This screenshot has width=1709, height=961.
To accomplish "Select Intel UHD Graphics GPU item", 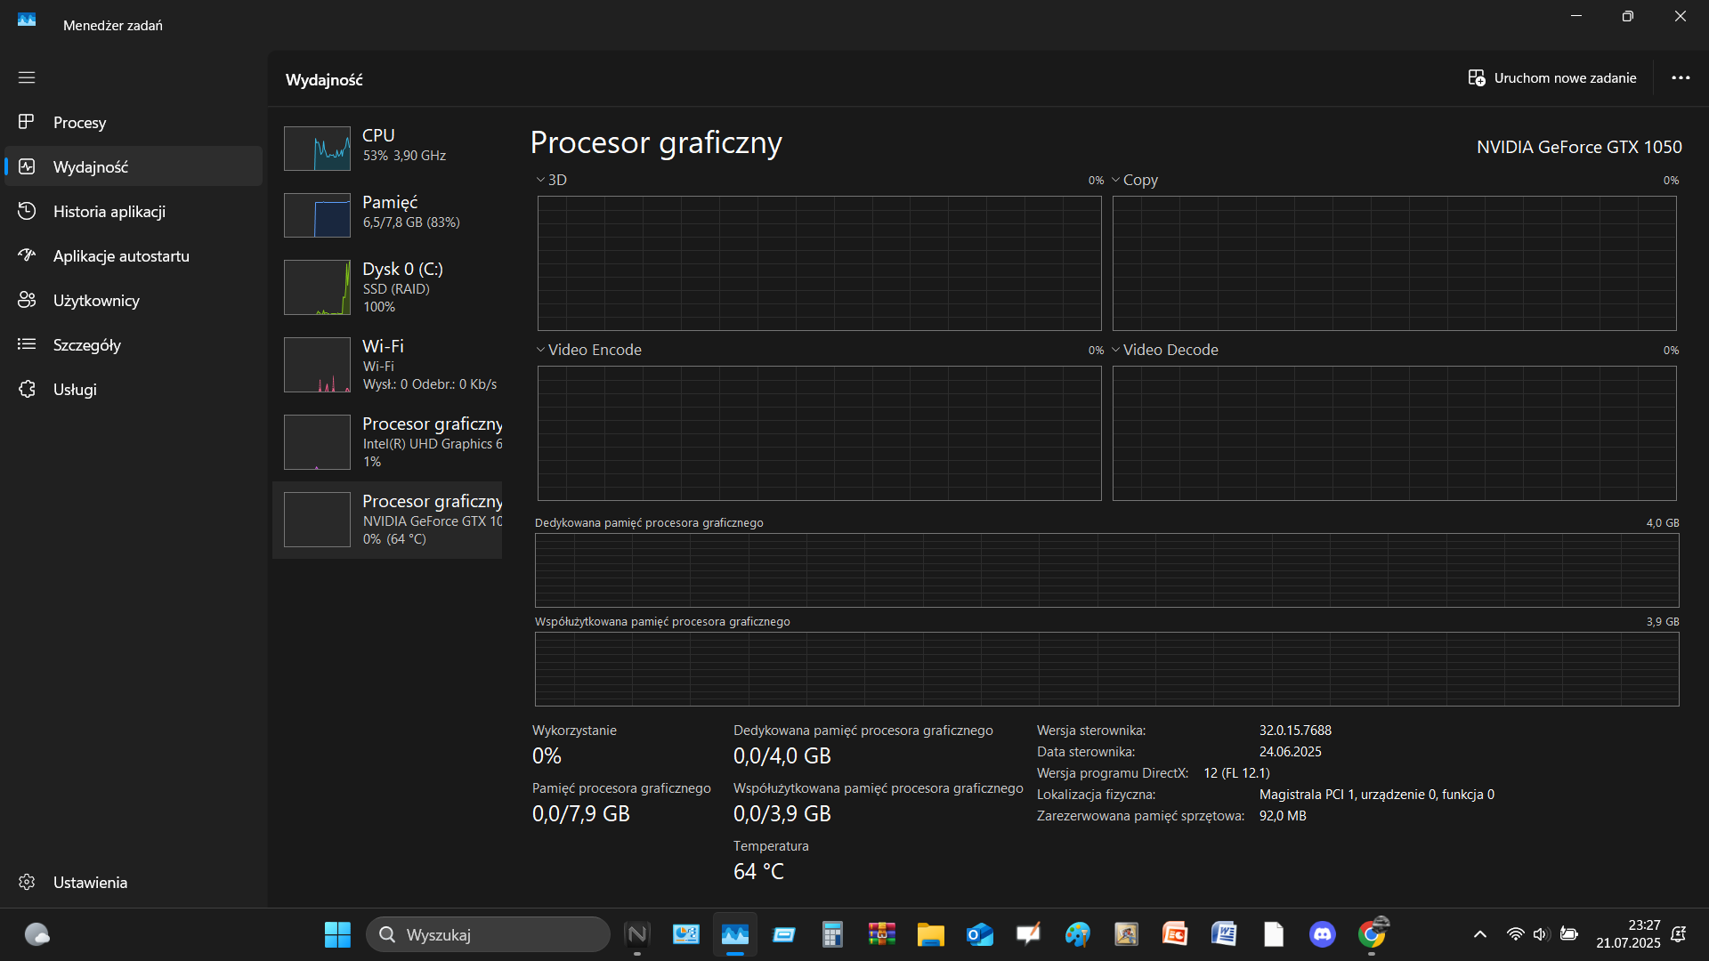I will coord(387,442).
